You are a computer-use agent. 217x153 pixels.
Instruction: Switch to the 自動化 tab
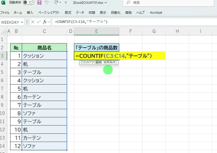pyautogui.click(x=116, y=13)
